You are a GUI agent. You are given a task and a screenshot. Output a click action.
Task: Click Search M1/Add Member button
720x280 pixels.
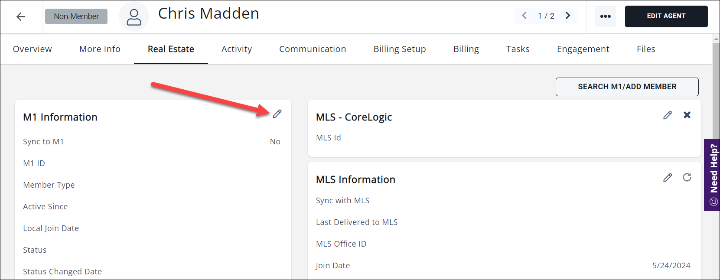(x=627, y=87)
